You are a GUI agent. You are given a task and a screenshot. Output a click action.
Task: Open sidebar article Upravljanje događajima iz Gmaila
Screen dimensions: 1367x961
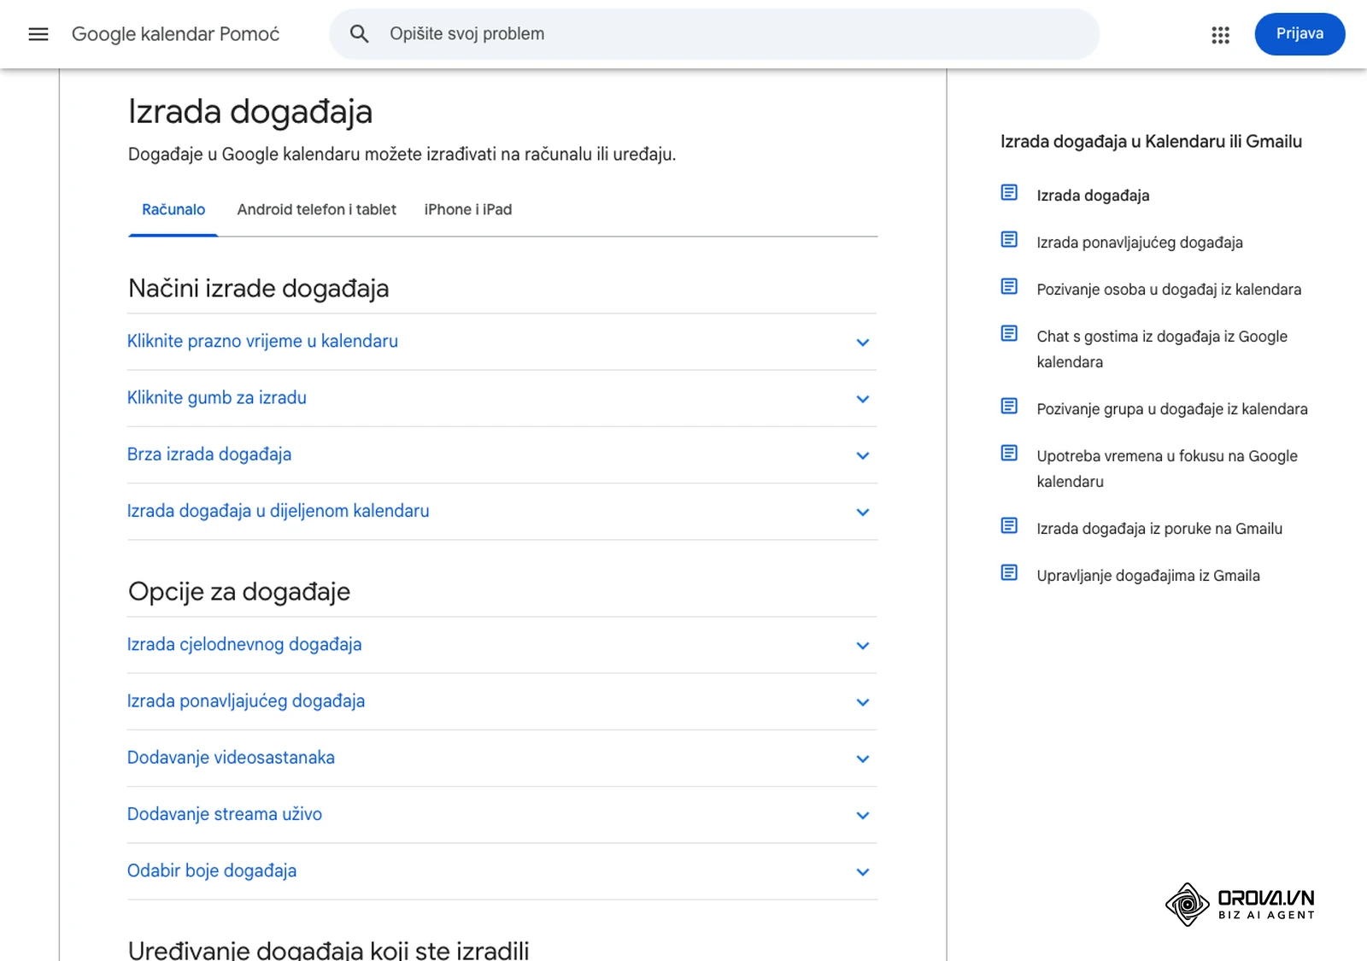tap(1148, 576)
